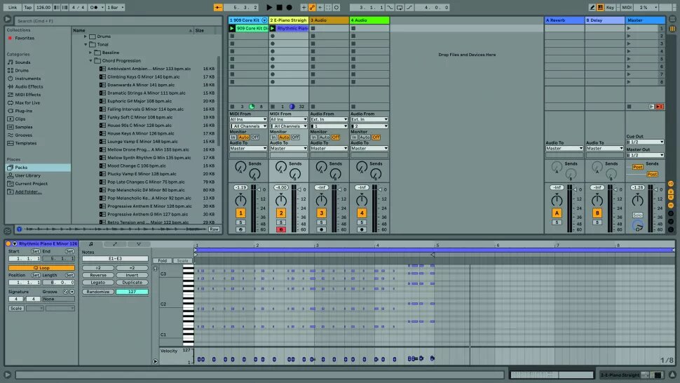Click the Reverse button in Notes panel
Viewport: 680px width, 383px height.
[98, 276]
